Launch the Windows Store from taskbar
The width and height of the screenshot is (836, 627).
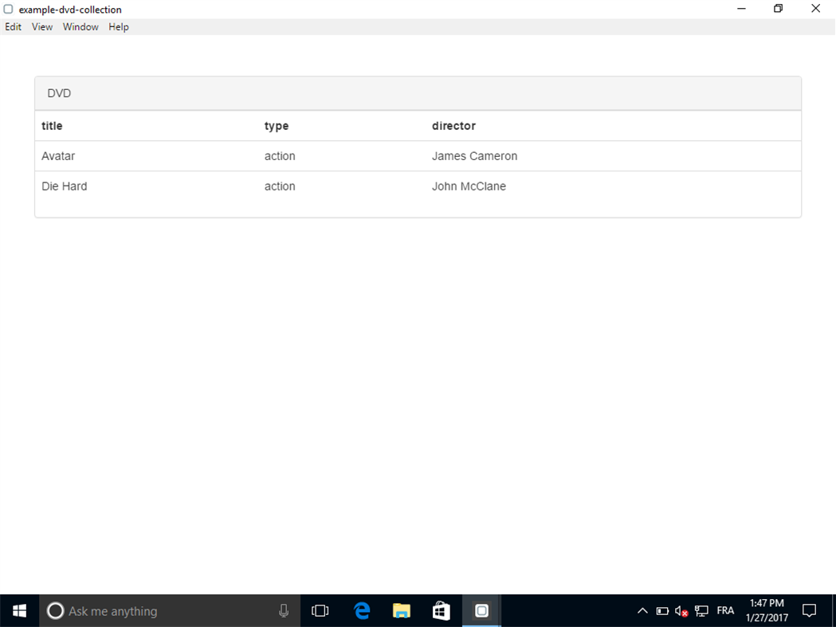[442, 610]
